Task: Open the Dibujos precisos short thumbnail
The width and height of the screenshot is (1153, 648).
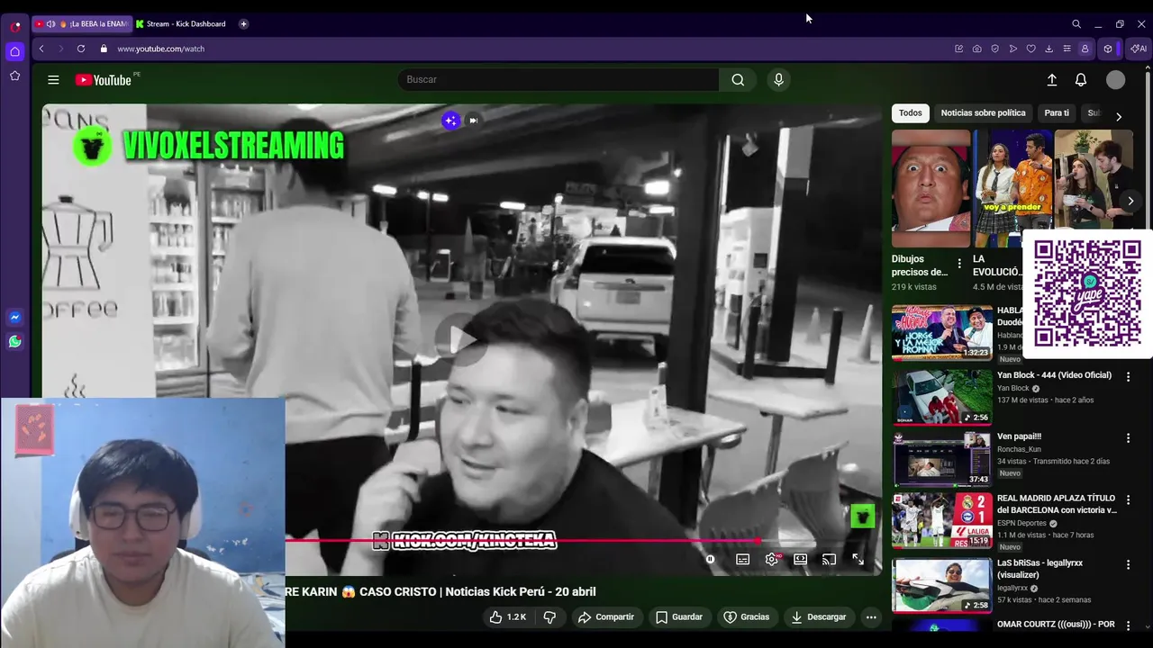Action: (x=931, y=188)
